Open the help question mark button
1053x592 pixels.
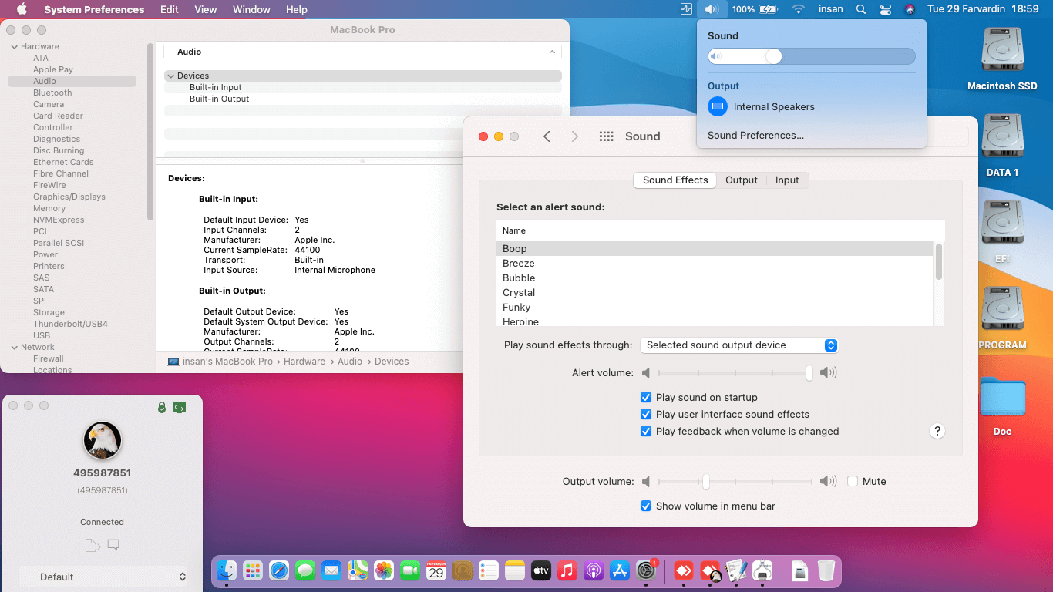tap(937, 431)
